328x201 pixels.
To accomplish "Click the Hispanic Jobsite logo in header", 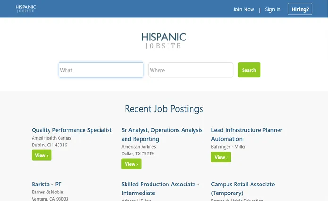I will (x=26, y=9).
